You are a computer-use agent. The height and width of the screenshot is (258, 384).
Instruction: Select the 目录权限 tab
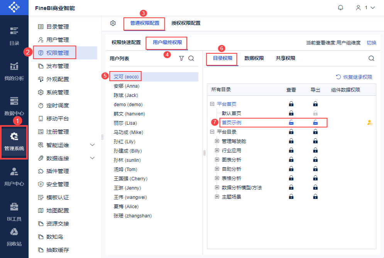(222, 58)
